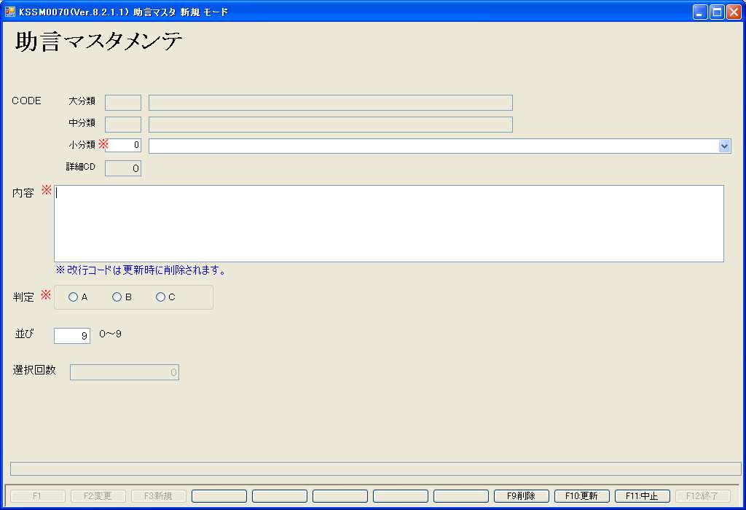Image resolution: width=746 pixels, height=510 pixels.
Task: Close the 助言マスタ window
Action: (733, 12)
